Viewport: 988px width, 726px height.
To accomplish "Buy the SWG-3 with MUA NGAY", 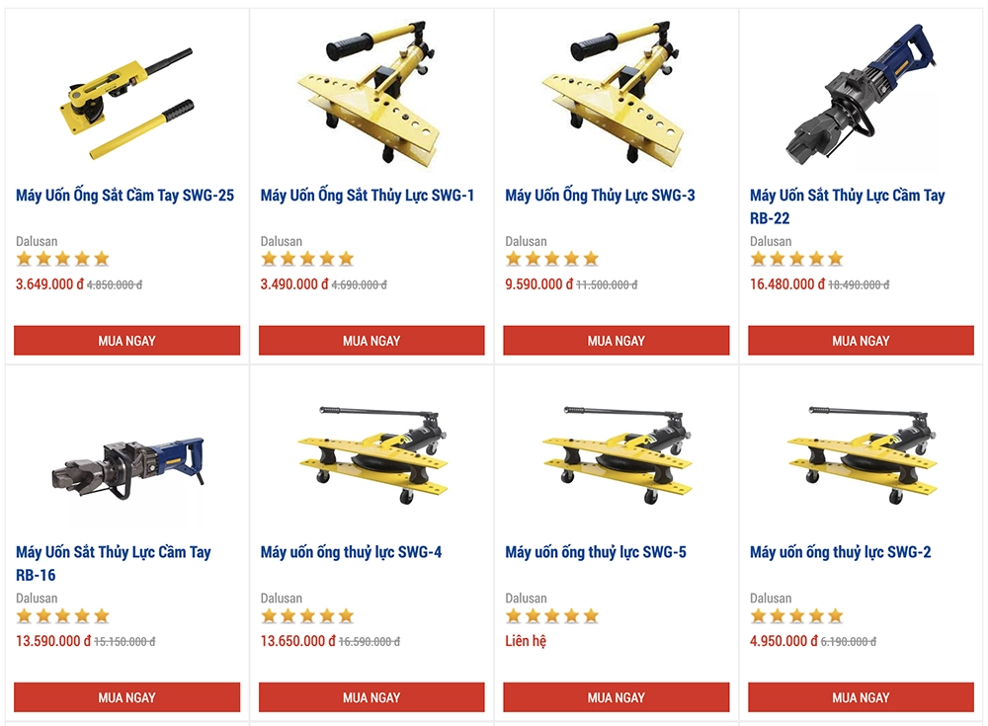I will click(x=616, y=341).
